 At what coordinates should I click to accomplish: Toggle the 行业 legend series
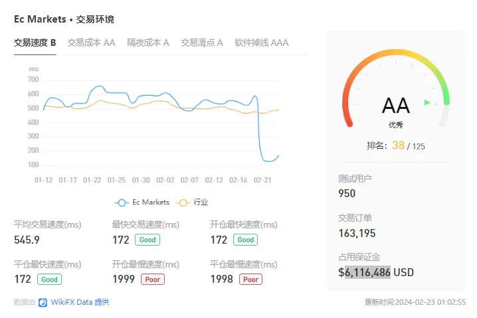192,202
